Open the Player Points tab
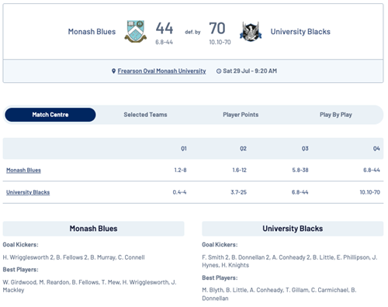 point(241,115)
